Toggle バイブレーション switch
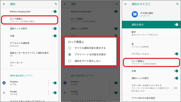This screenshot has height=102, width=181. [x=176, y=54]
